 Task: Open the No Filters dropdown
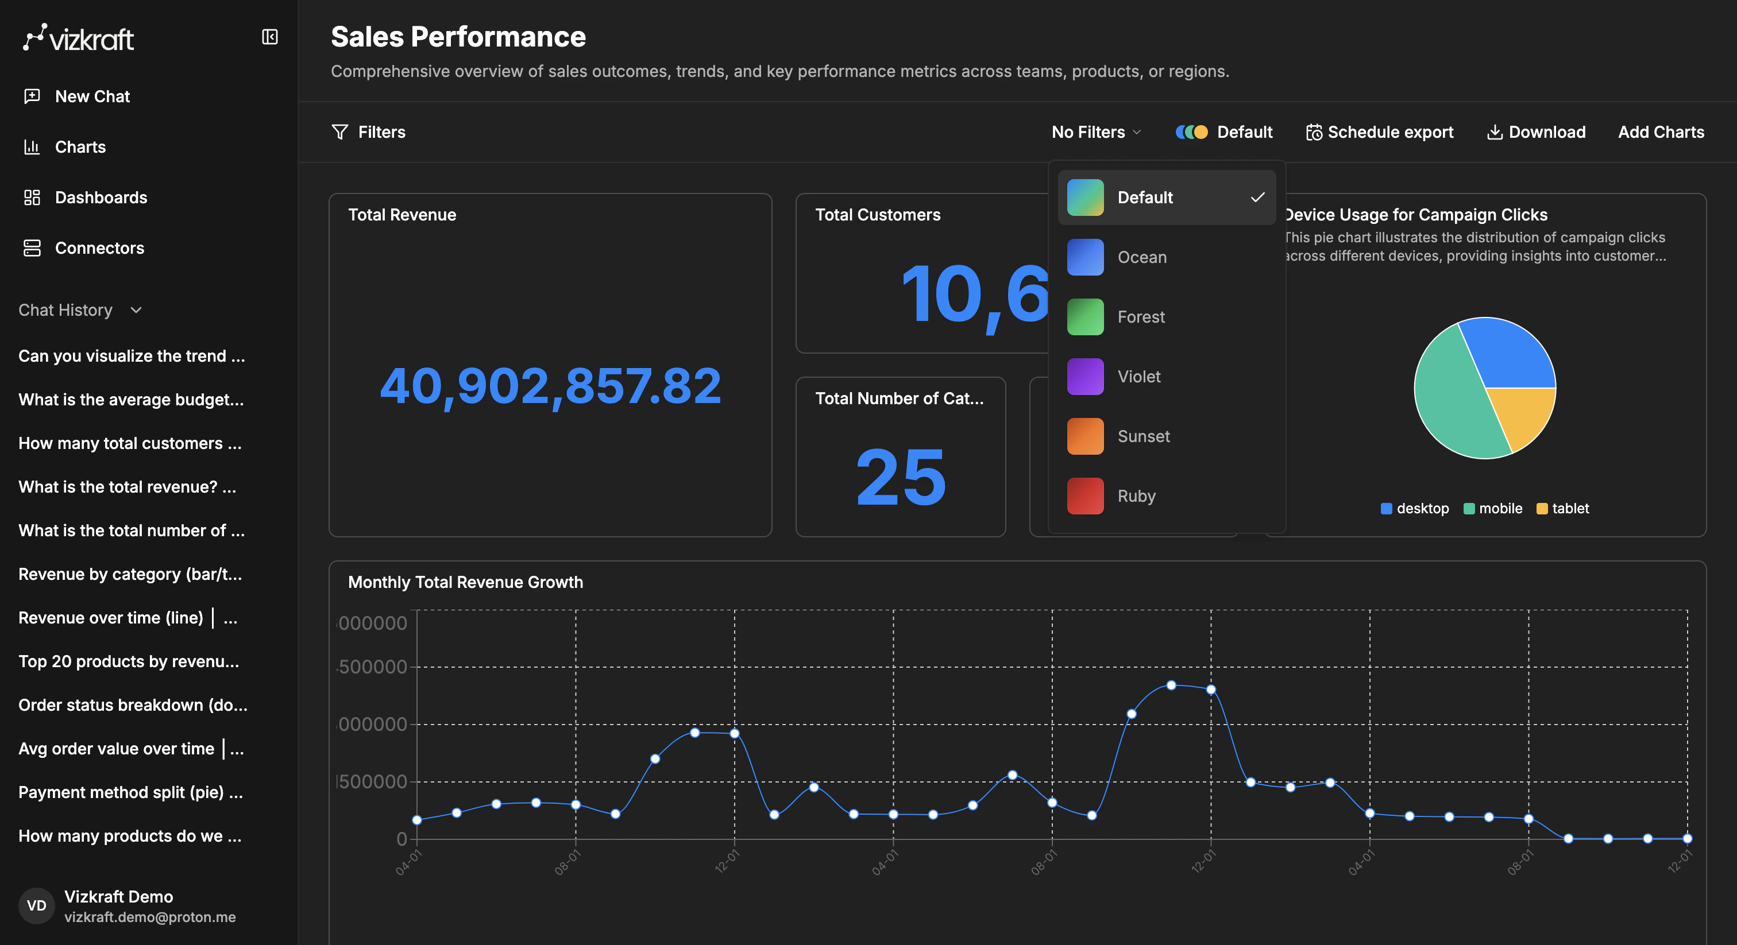point(1095,132)
